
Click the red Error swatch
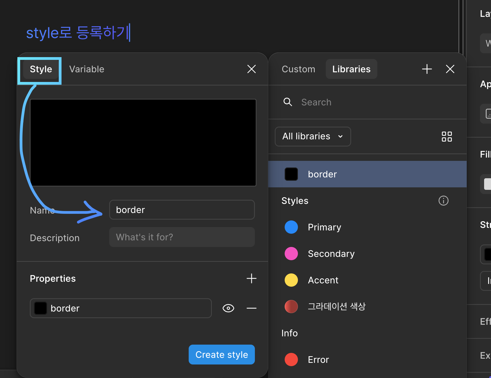[x=291, y=360]
